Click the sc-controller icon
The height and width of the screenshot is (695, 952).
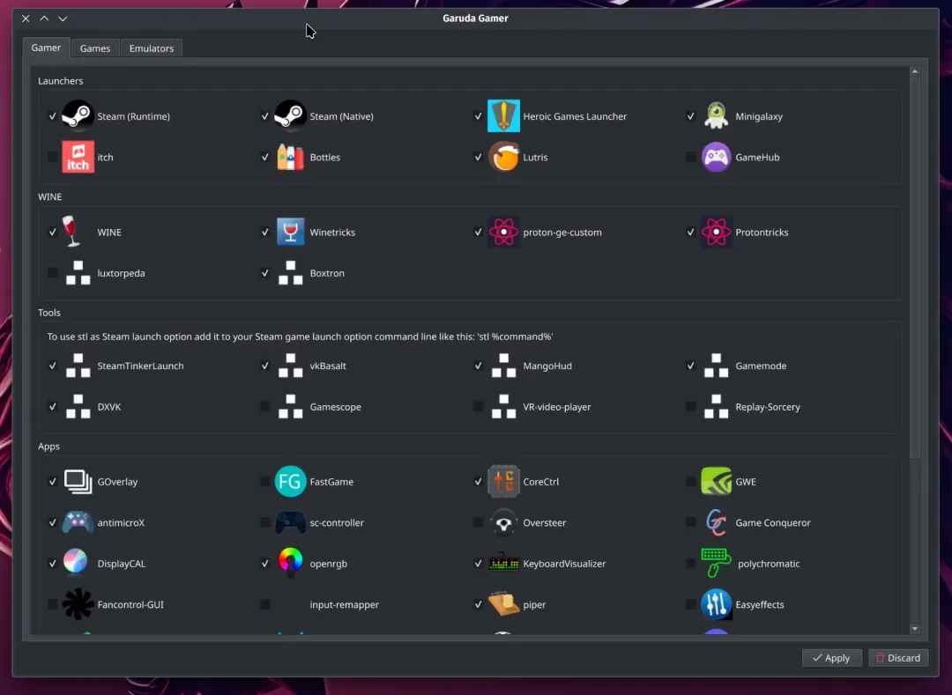pos(290,522)
